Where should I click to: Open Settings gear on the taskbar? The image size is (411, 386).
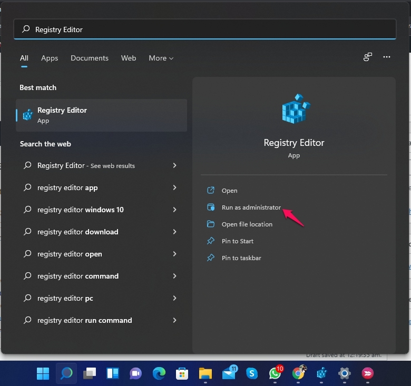(x=345, y=373)
